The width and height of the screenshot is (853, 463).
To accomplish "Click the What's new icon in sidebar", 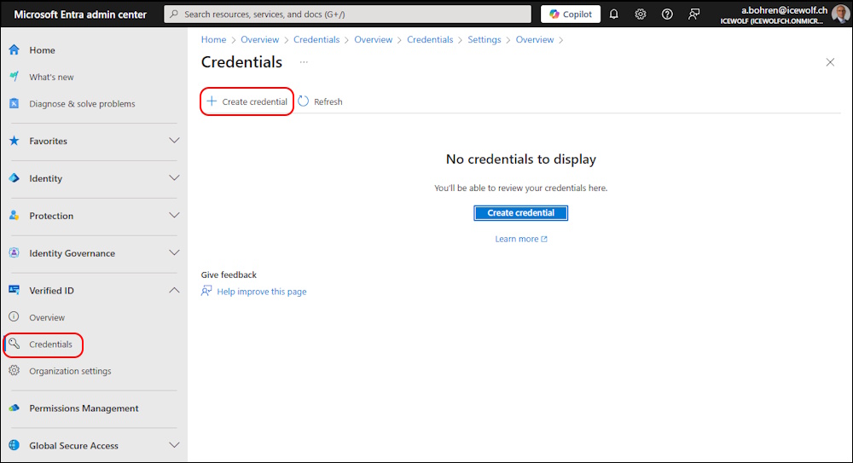I will 15,76.
